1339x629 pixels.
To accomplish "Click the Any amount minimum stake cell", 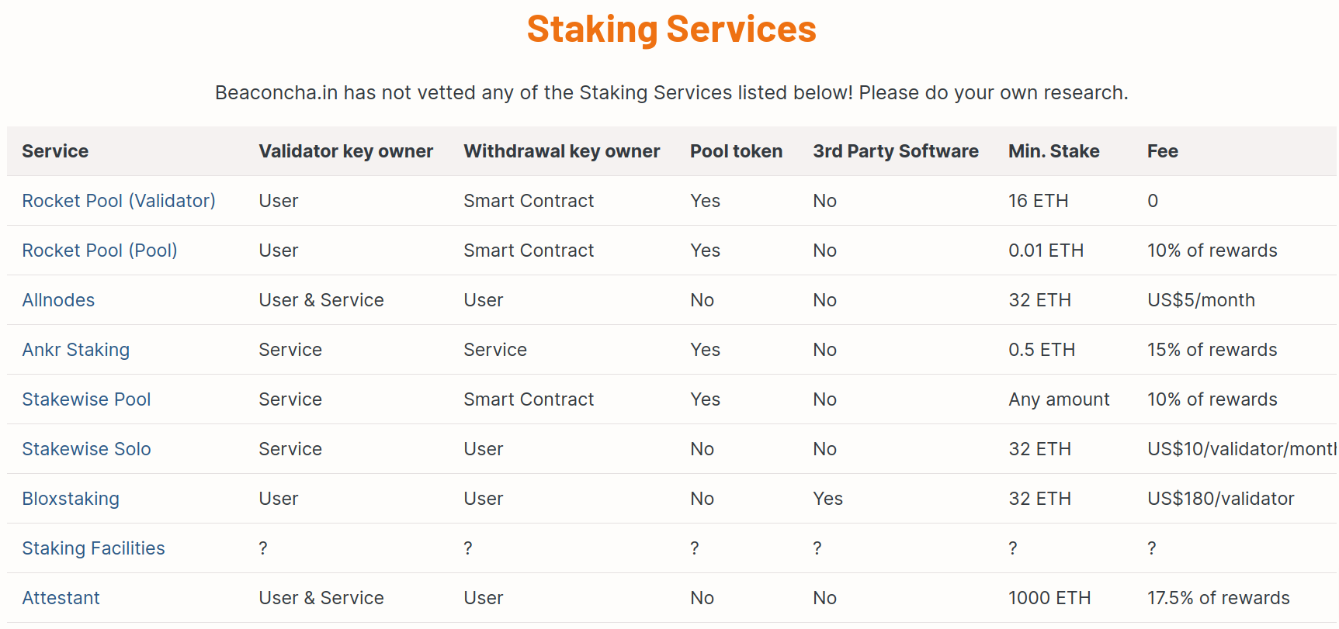I will point(1059,399).
